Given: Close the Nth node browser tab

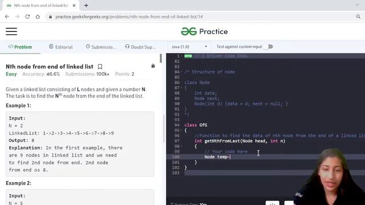Looking at the screenshot, I should click(74, 5).
